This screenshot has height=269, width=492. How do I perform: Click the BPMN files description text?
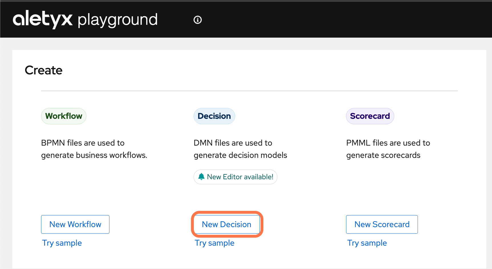[94, 149]
